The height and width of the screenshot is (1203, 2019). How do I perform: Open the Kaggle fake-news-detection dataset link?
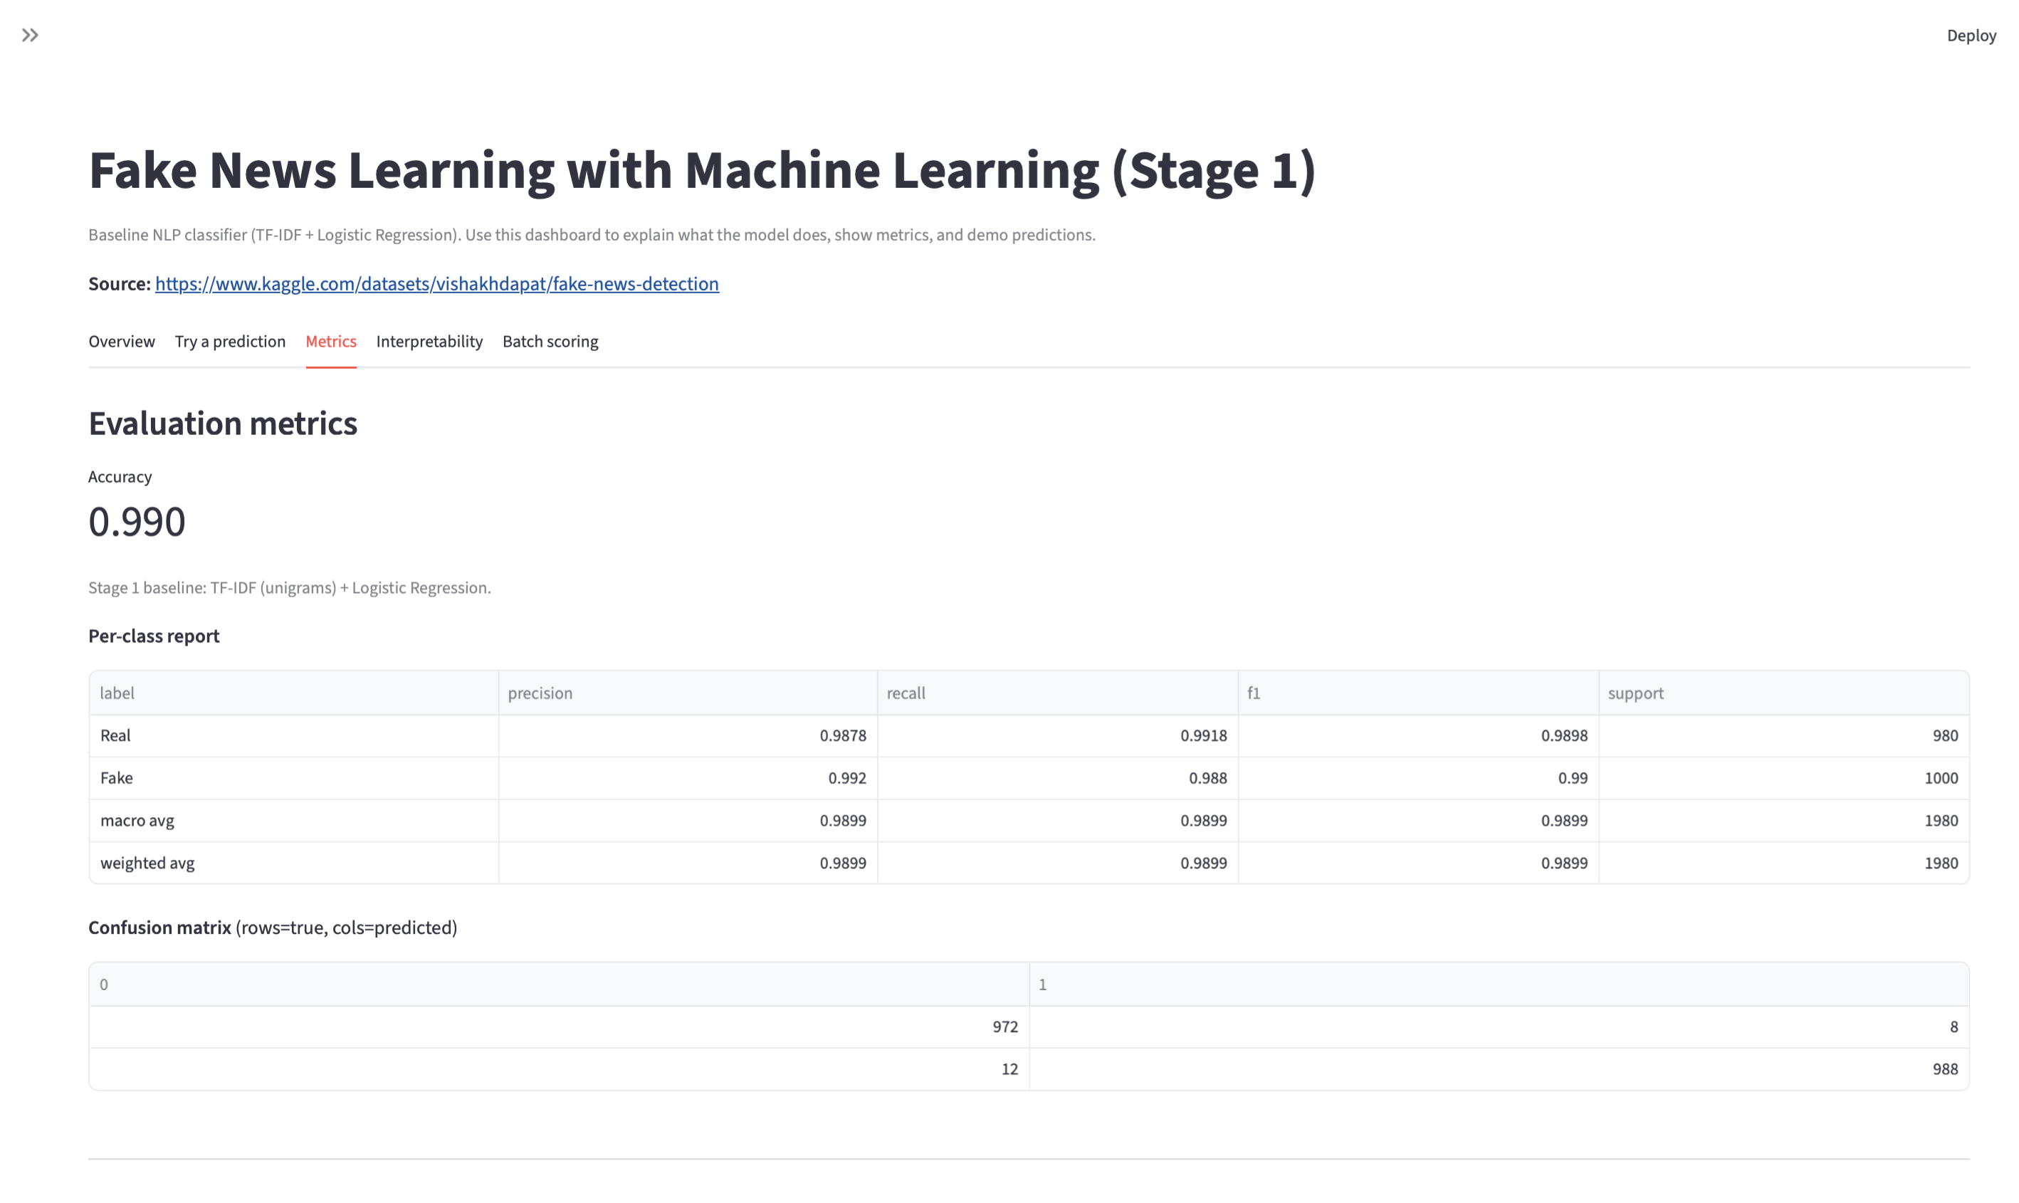pyautogui.click(x=437, y=284)
